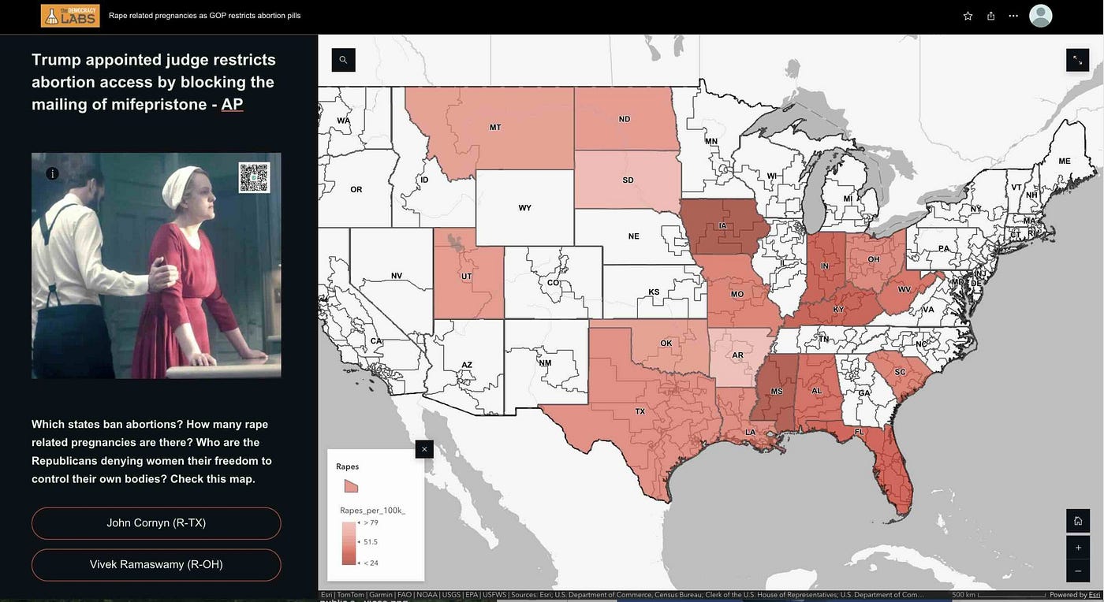The width and height of the screenshot is (1104, 602).
Task: Select Minnesota labeled MN on map
Action: tap(711, 142)
